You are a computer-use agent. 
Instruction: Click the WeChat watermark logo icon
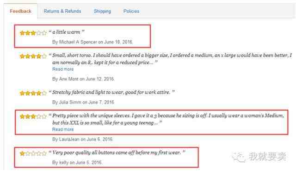pyautogui.click(x=239, y=157)
